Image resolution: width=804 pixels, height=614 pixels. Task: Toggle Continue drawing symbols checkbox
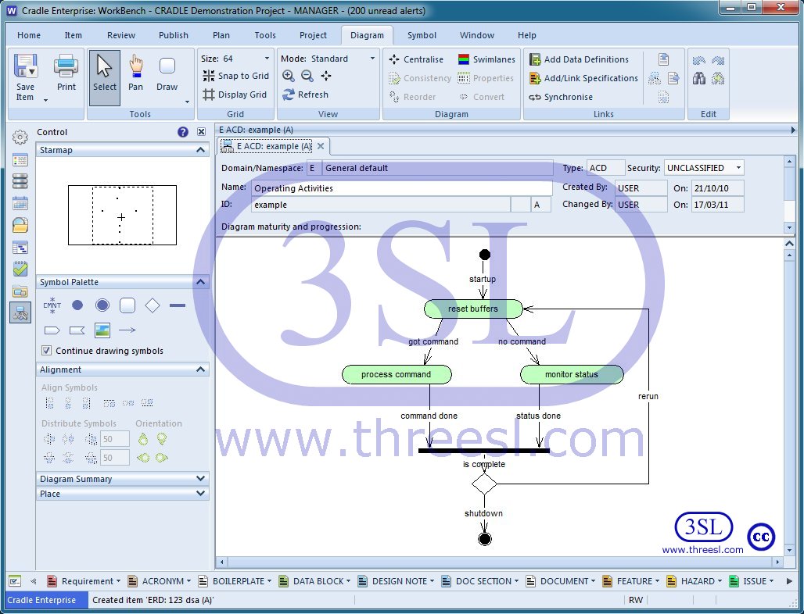[x=47, y=351]
